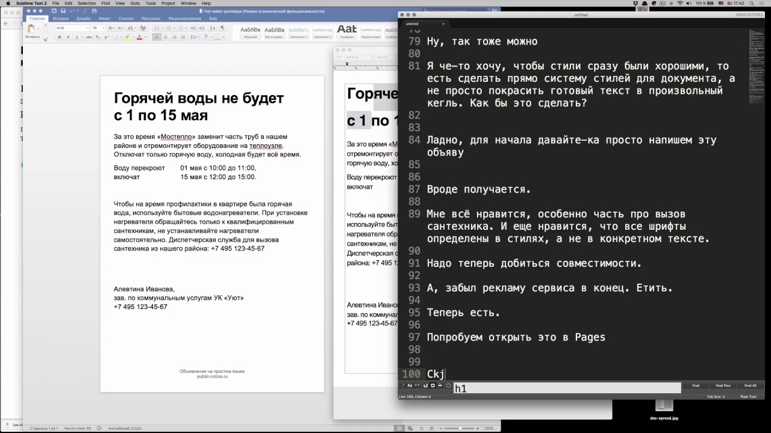The image size is (771, 433).
Task: Open the font name Arial dropdown
Action: click(87, 28)
